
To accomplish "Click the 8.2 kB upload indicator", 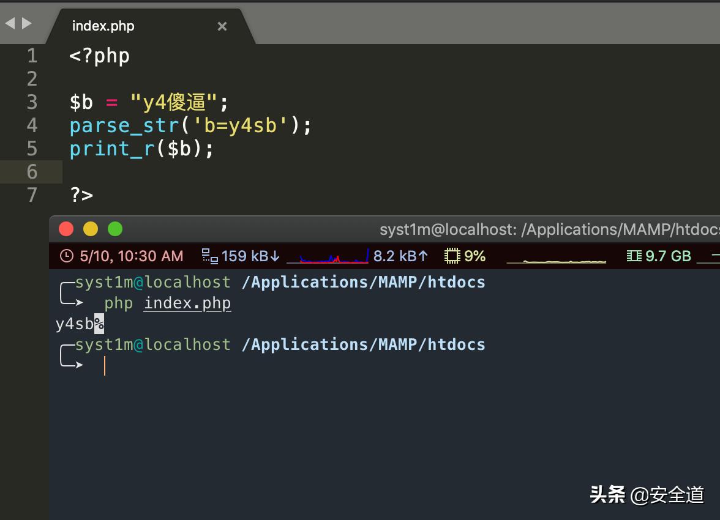I will click(400, 256).
